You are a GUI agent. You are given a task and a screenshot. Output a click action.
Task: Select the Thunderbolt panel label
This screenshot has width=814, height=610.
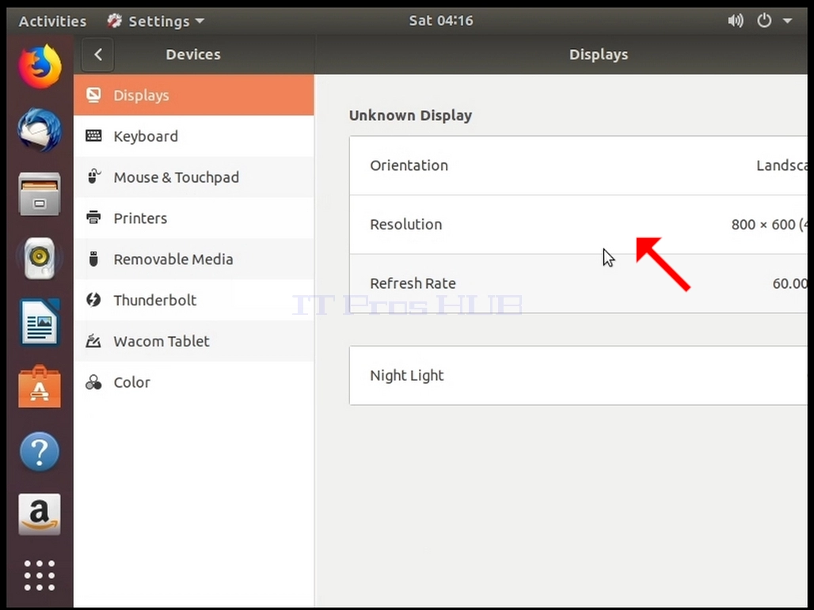point(154,300)
